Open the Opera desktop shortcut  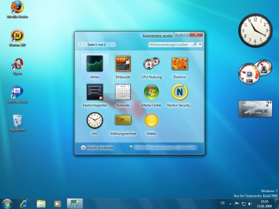coord(17,66)
